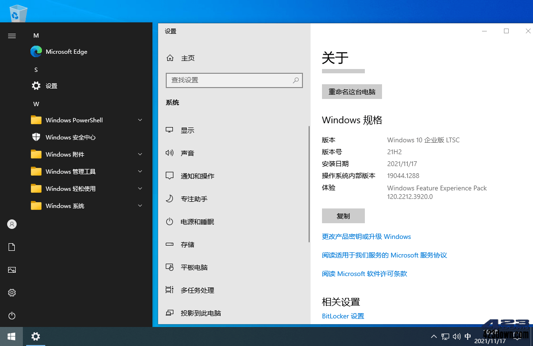Click the volume icon in the system tray
Screen dimensions: 533x346
456,336
